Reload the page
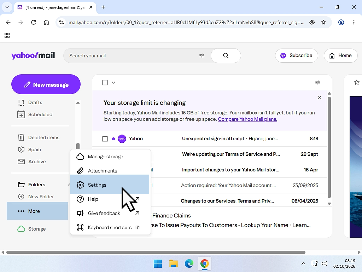Screen dimensions: 362x272 [x=34, y=22]
